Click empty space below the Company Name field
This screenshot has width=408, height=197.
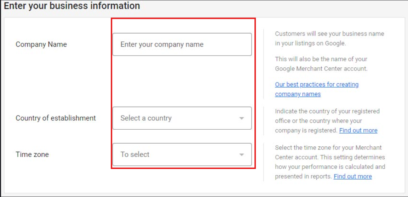[x=182, y=81]
